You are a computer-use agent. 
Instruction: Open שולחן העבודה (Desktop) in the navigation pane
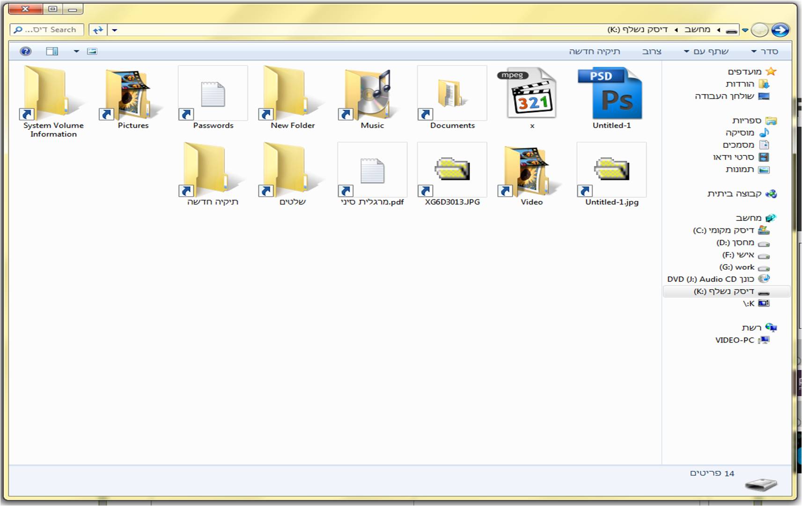(732, 96)
